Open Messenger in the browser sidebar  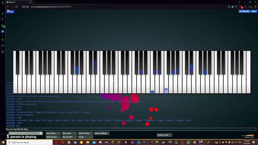pyautogui.click(x=3, y=31)
